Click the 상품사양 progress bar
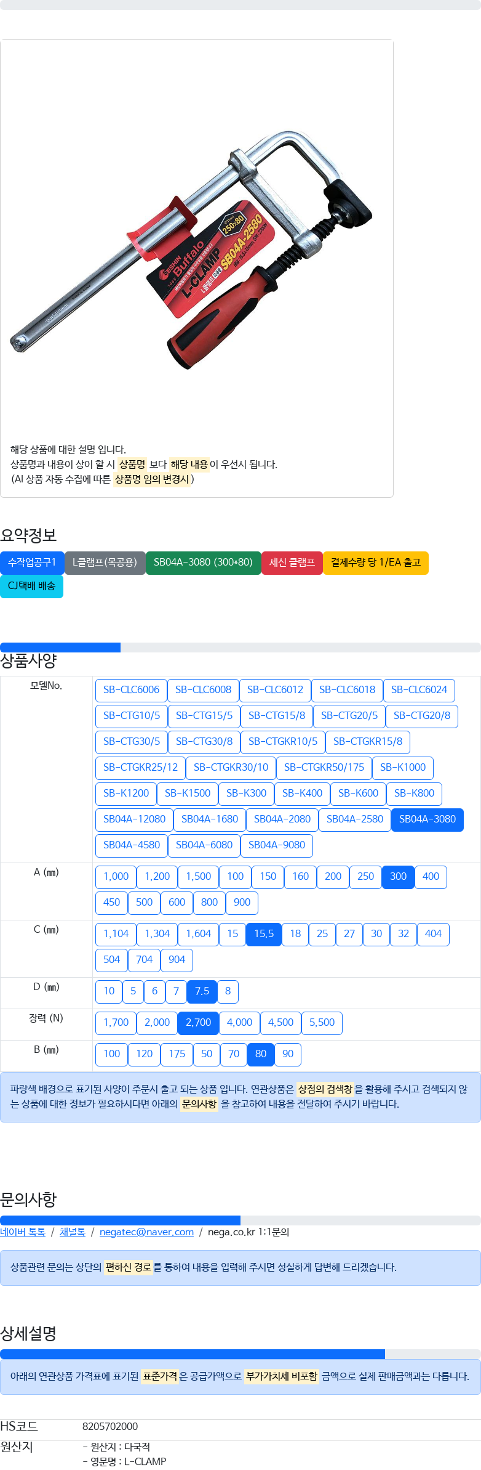481x1470 pixels. 240,648
